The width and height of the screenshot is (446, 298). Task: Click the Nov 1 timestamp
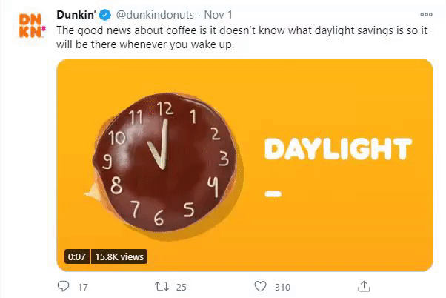(x=218, y=15)
